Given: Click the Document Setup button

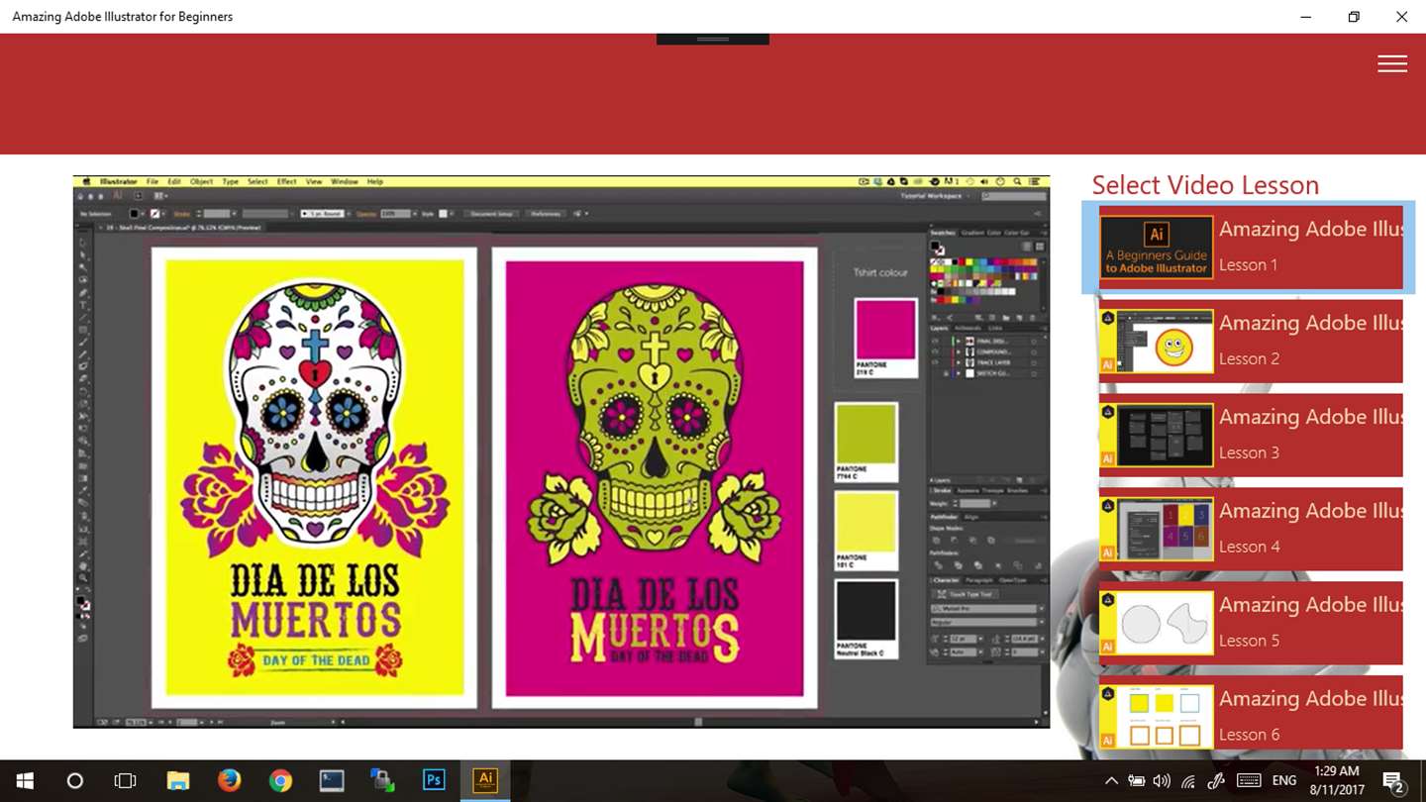Looking at the screenshot, I should pos(490,213).
